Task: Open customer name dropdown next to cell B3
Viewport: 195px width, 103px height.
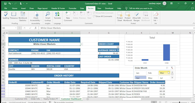Action: 81,44
